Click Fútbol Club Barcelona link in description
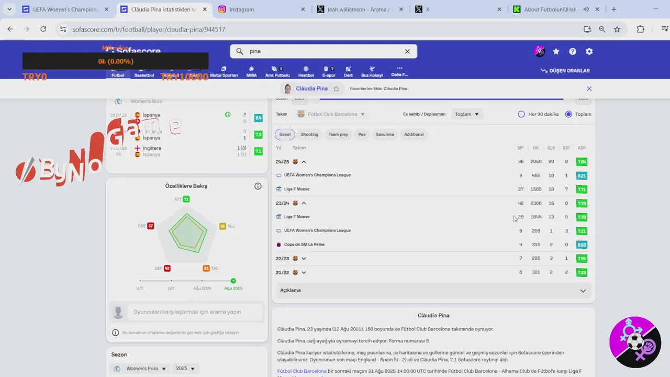The height and width of the screenshot is (377, 670). (302, 371)
